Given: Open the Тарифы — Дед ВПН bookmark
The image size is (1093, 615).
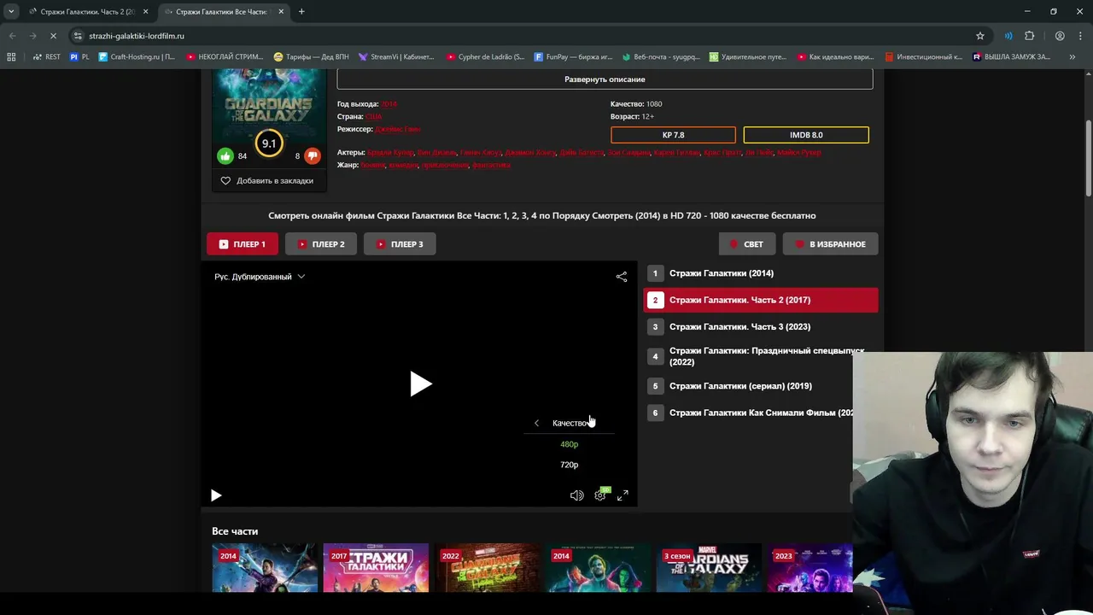Looking at the screenshot, I should (x=312, y=57).
